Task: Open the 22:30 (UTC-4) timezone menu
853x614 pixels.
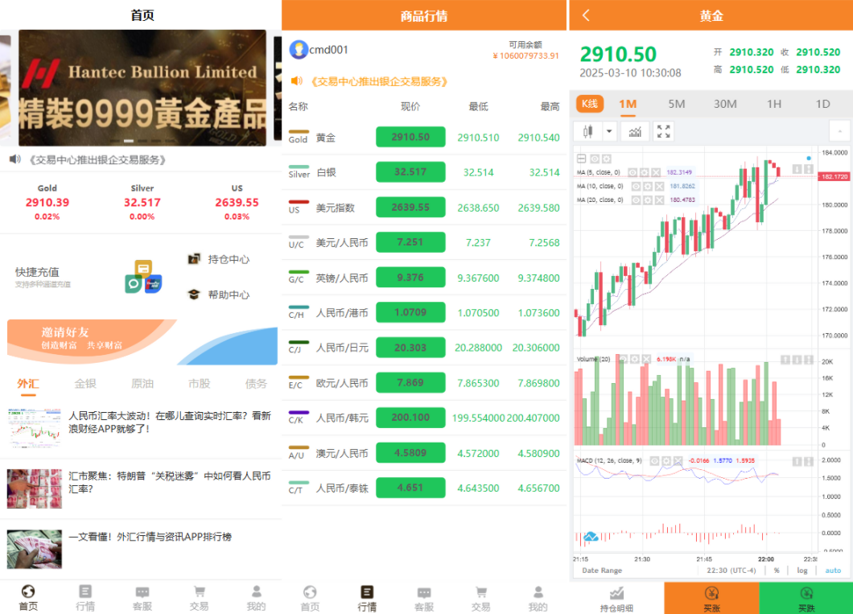Action: [x=731, y=571]
